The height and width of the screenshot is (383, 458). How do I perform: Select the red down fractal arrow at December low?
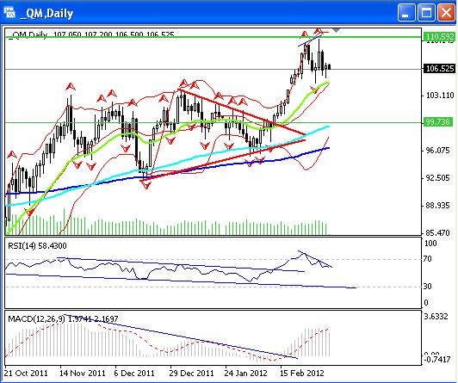146,184
